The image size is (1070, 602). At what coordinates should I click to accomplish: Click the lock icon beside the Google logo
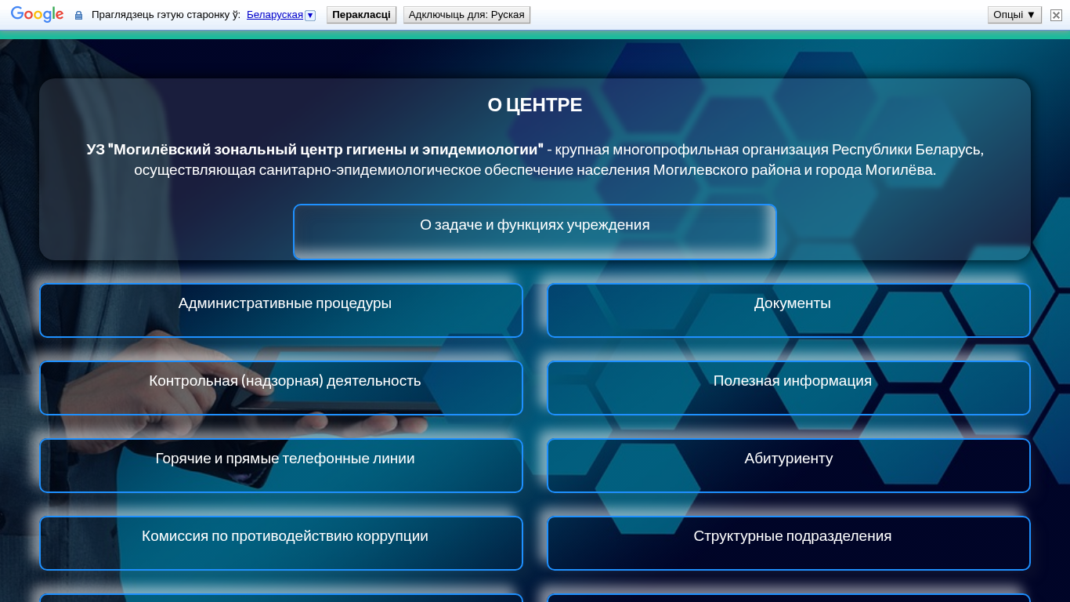pyautogui.click(x=78, y=15)
